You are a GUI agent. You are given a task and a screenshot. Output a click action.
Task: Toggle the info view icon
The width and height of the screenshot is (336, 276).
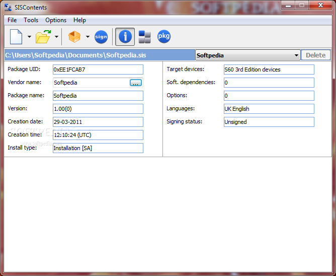(125, 37)
